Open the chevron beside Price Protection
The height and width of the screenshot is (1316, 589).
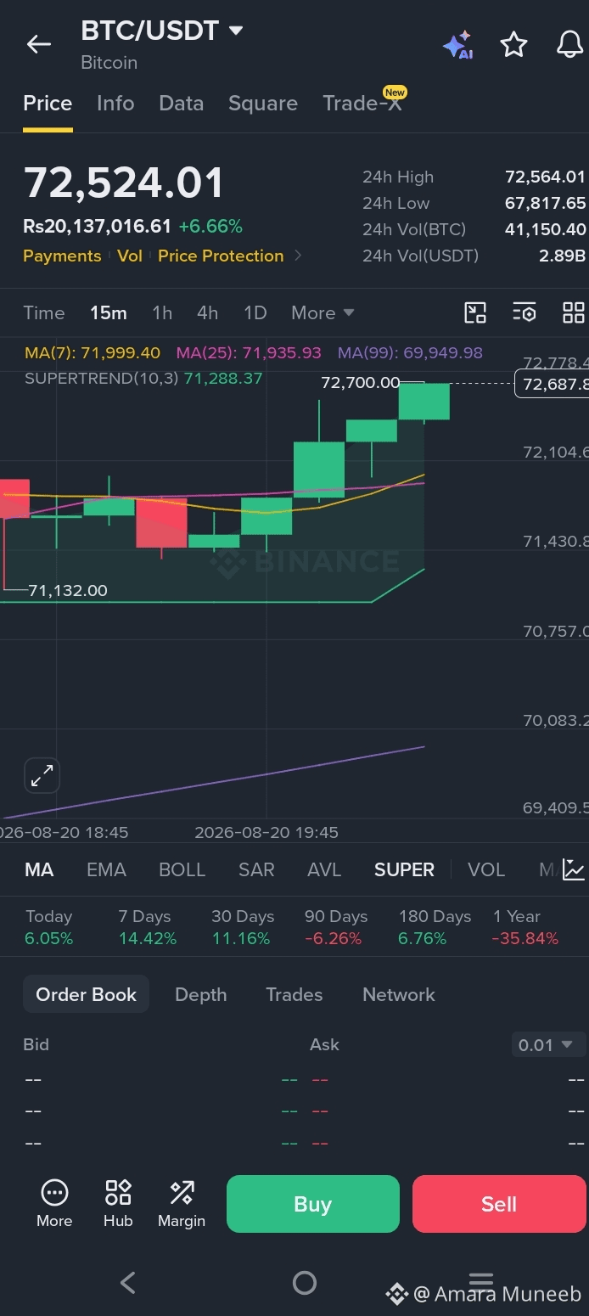click(x=298, y=256)
